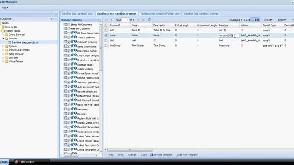Click the magnifier next to intID Format Type
Screen dimensions: 294x165
269,30
